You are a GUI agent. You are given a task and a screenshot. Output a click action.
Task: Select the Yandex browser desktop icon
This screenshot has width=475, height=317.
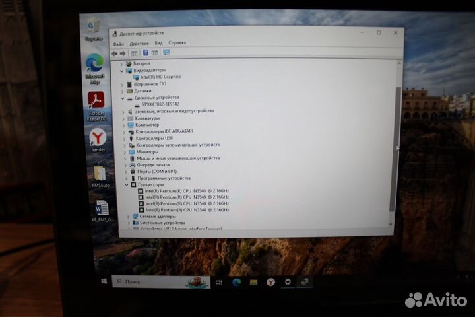click(98, 140)
